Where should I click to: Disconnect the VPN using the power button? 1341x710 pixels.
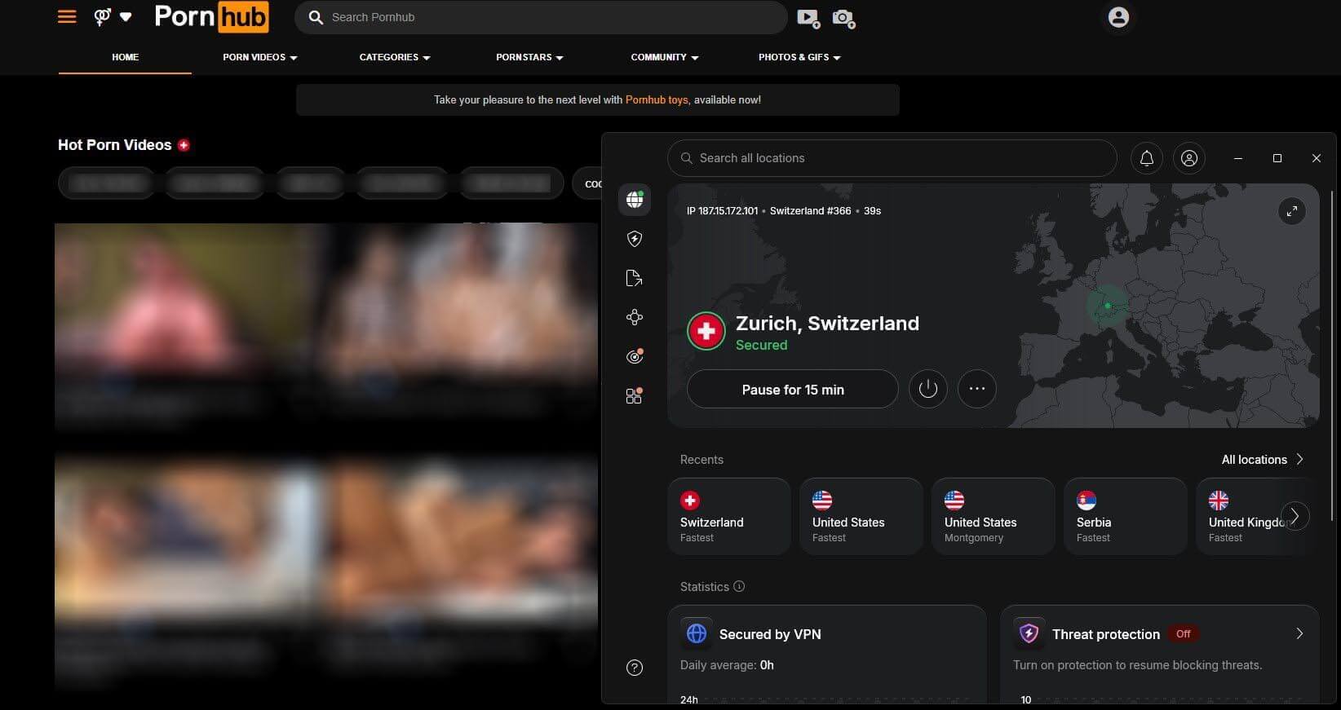927,389
